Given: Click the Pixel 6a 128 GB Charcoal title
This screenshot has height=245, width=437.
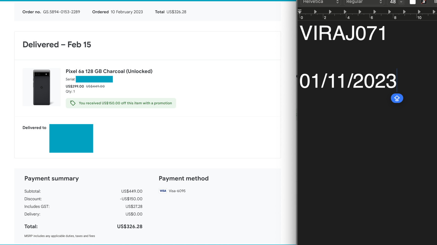Looking at the screenshot, I should pyautogui.click(x=109, y=71).
